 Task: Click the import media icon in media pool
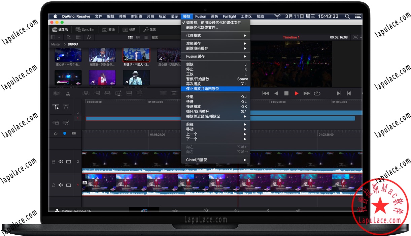[x=69, y=37]
